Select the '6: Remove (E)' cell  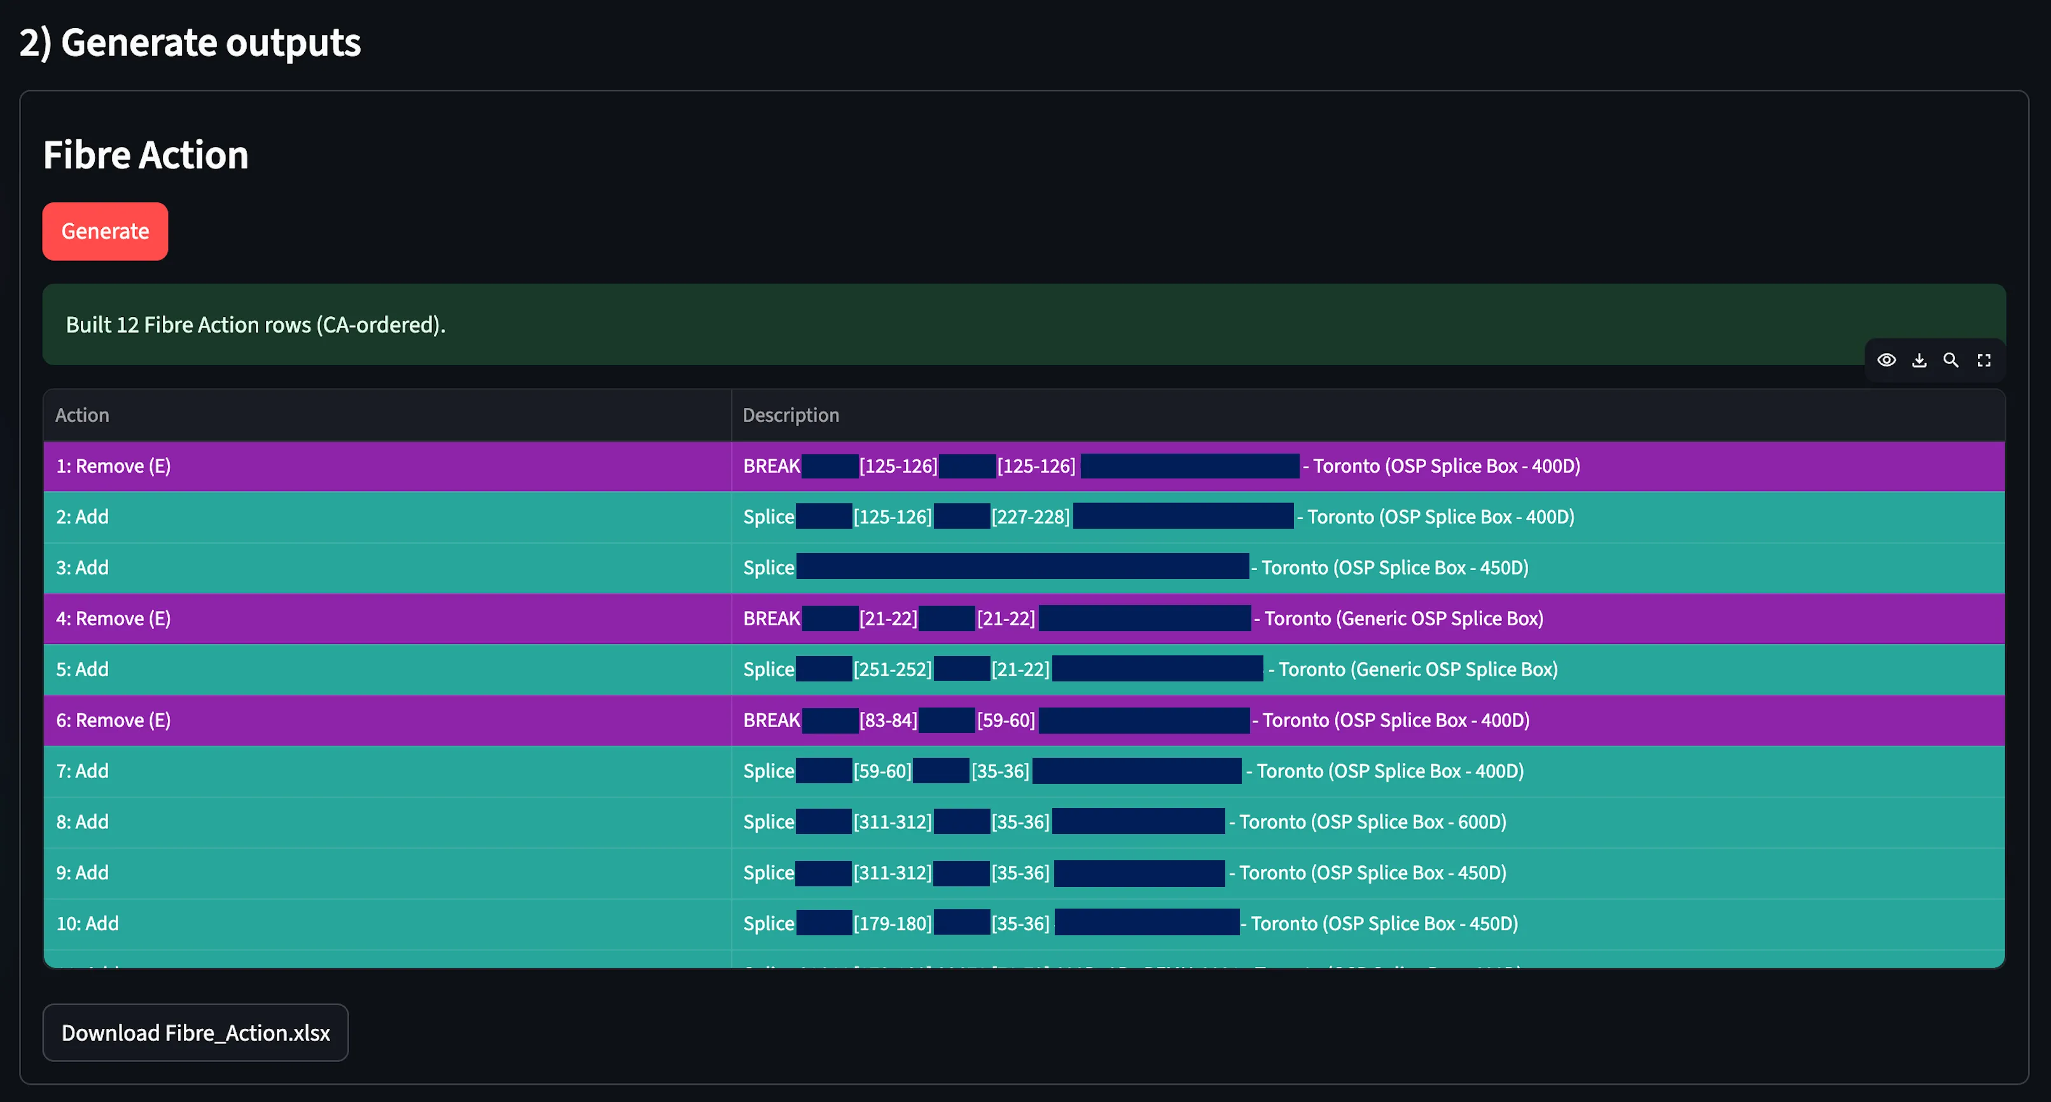click(113, 721)
